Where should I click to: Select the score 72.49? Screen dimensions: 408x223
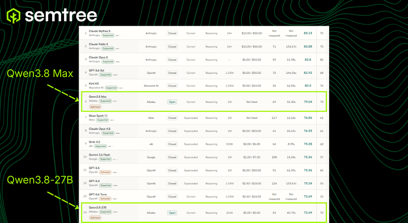coord(308,213)
